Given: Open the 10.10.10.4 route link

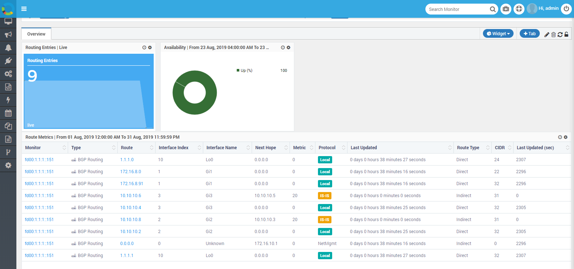Looking at the screenshot, I should click(x=131, y=208).
